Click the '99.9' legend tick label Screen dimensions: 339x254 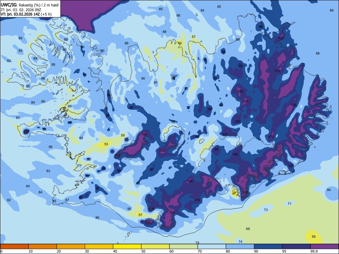(x=314, y=251)
